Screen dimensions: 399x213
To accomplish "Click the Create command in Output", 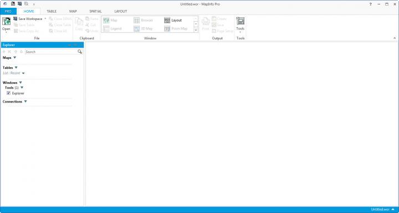I will pyautogui.click(x=219, y=19).
